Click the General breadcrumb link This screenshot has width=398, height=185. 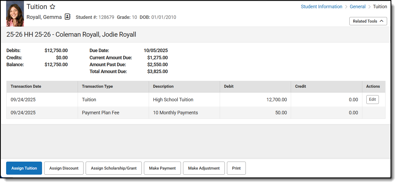[358, 6]
